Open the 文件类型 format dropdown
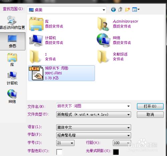Screen dimensions: 167x156 click(94, 114)
